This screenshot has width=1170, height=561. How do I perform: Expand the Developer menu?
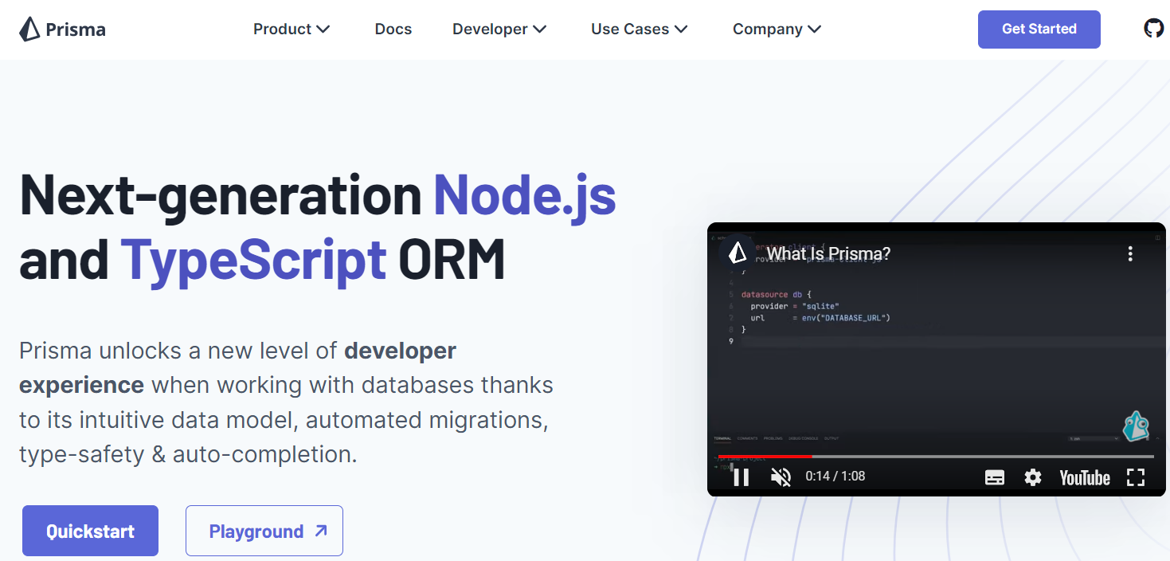pyautogui.click(x=499, y=29)
